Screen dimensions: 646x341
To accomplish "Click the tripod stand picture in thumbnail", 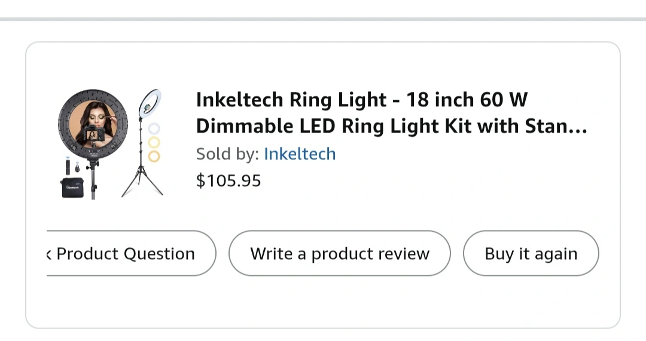I will point(142,149).
